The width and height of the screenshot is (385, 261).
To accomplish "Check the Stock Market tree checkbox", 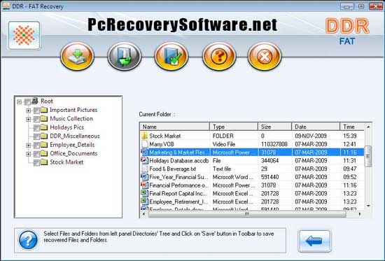I will (x=36, y=163).
